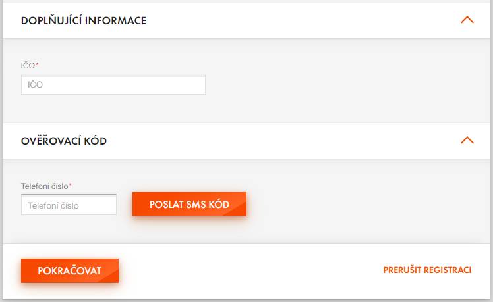
Task: Focus the Telefoní číslo input field
Action: [69, 205]
